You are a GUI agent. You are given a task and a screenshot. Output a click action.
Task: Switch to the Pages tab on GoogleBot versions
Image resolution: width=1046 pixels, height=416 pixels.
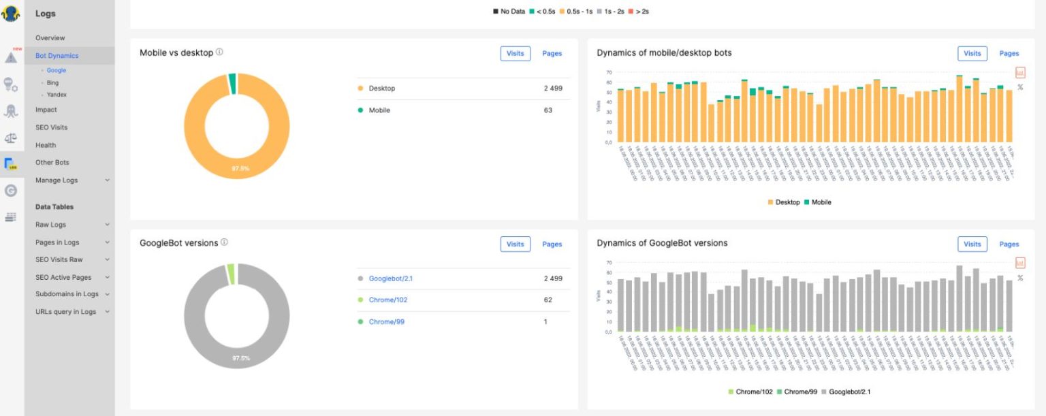point(552,244)
